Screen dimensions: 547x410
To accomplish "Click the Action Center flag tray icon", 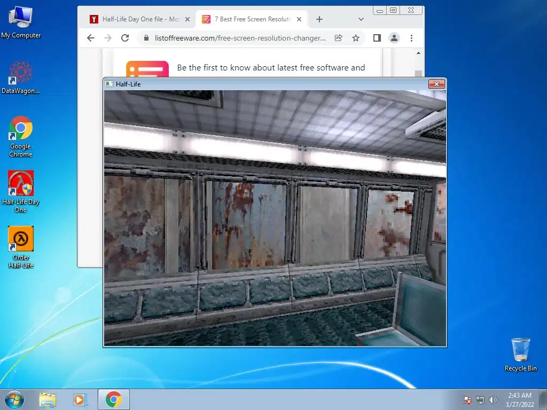I will point(467,400).
